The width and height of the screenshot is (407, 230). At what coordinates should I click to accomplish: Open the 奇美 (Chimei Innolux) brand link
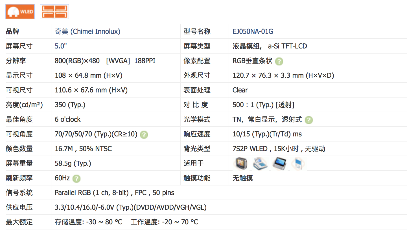point(87,31)
